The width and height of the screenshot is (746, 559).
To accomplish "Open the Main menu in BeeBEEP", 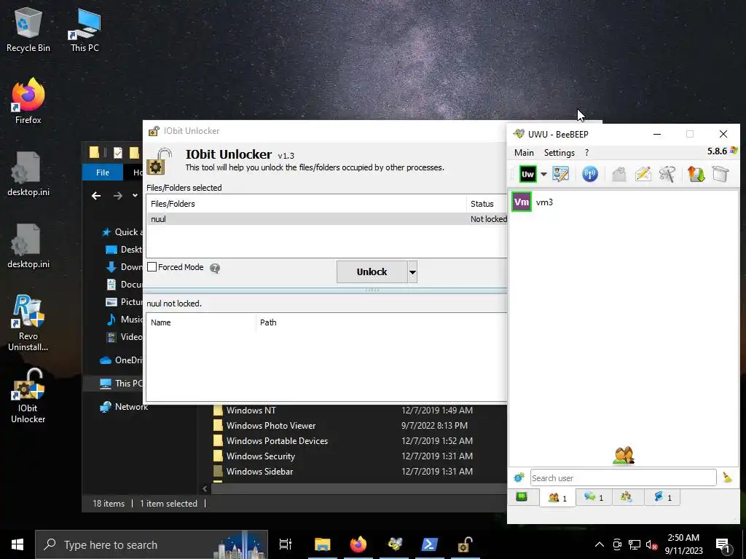I will click(524, 153).
